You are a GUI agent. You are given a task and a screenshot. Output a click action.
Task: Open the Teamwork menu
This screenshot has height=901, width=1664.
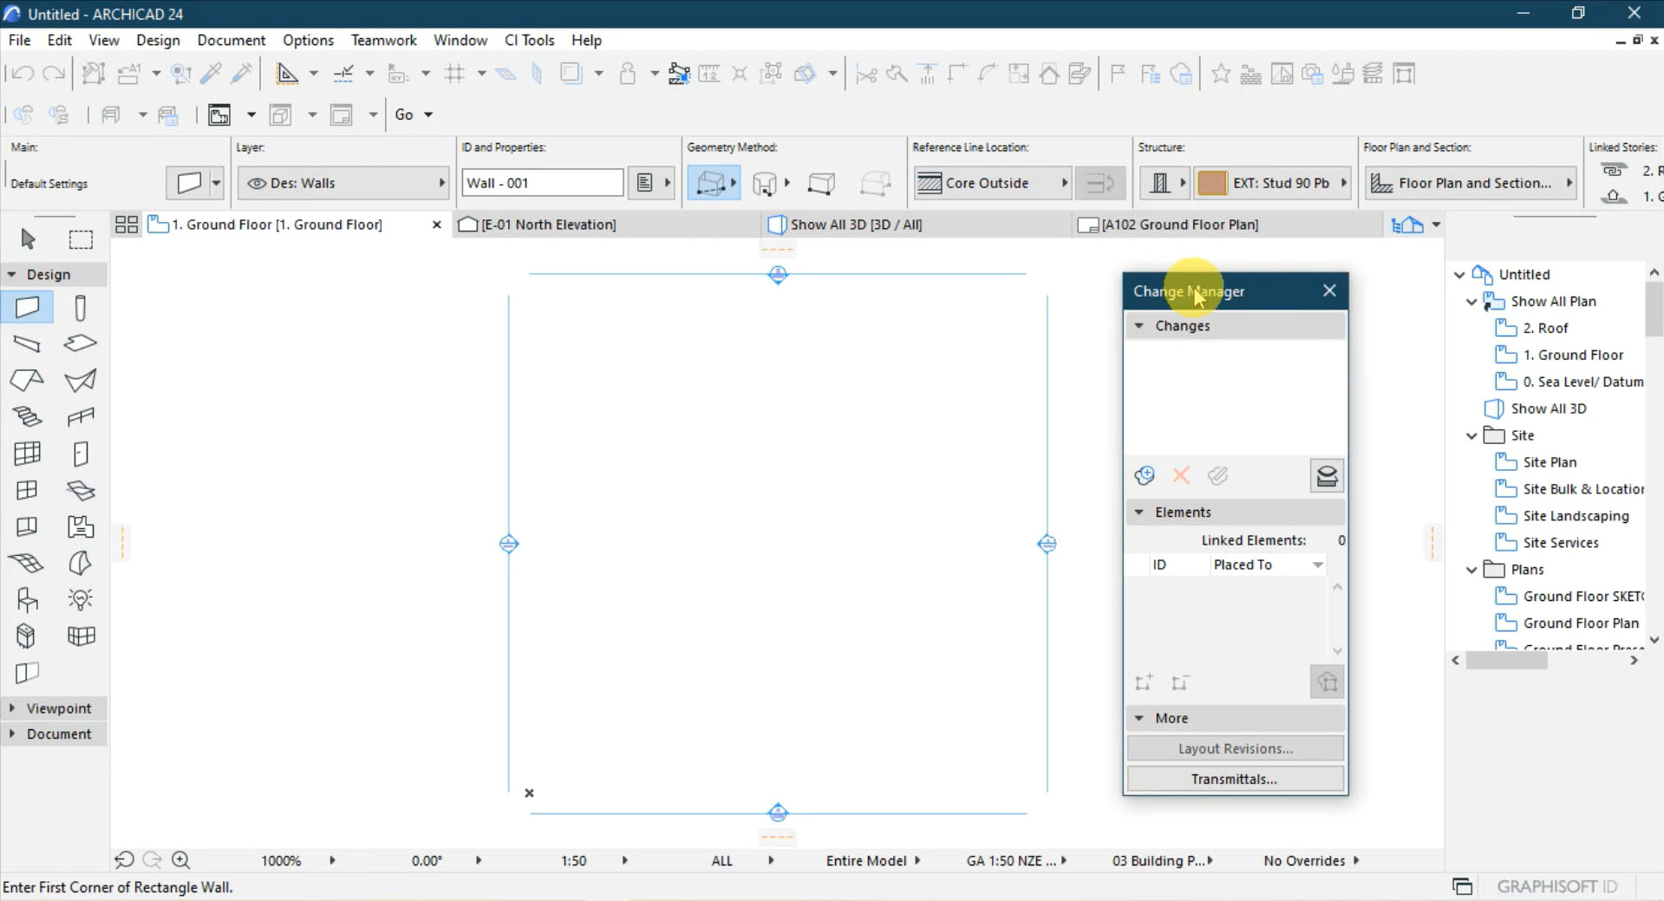383,40
